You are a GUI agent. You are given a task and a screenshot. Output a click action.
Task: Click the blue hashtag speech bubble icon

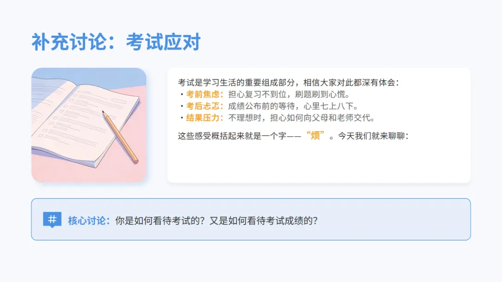pos(52,220)
